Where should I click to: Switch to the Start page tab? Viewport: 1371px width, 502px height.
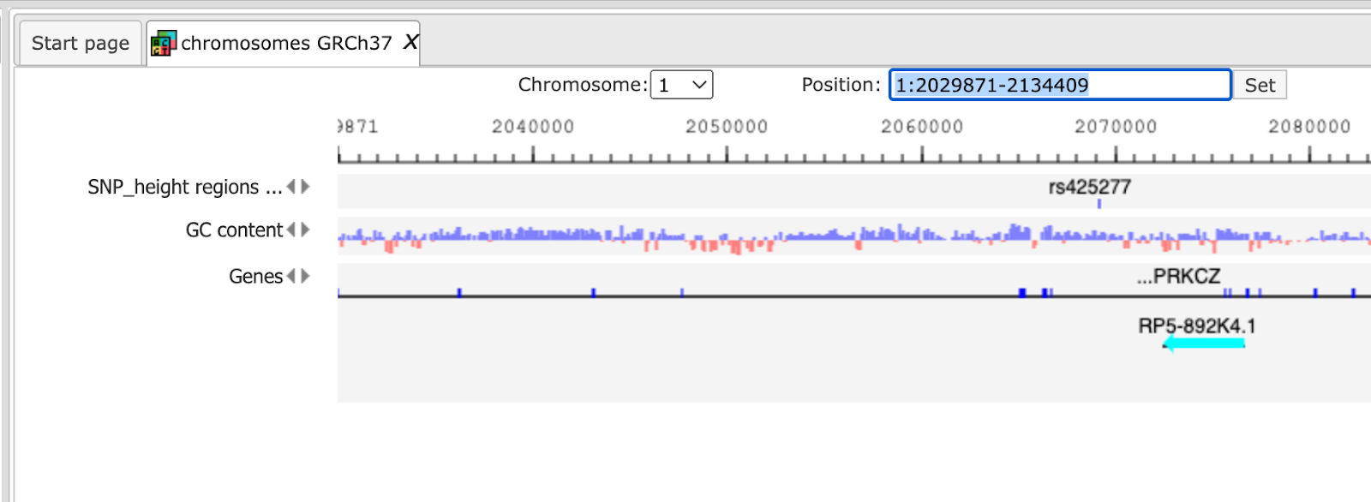tap(80, 43)
